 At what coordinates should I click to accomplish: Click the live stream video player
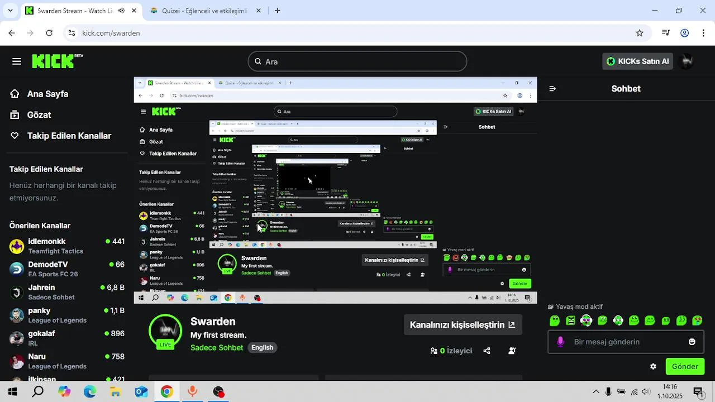(335, 190)
